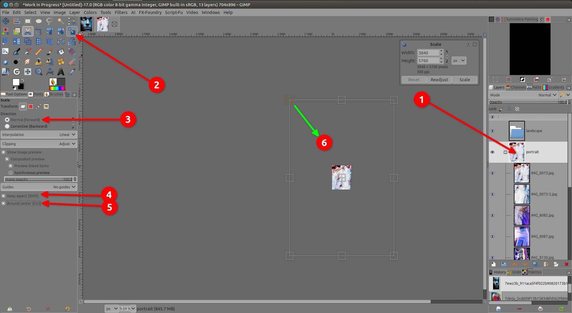The height and width of the screenshot is (313, 572).
Task: Select the Color Picker eyedropper tool
Action: point(72,72)
